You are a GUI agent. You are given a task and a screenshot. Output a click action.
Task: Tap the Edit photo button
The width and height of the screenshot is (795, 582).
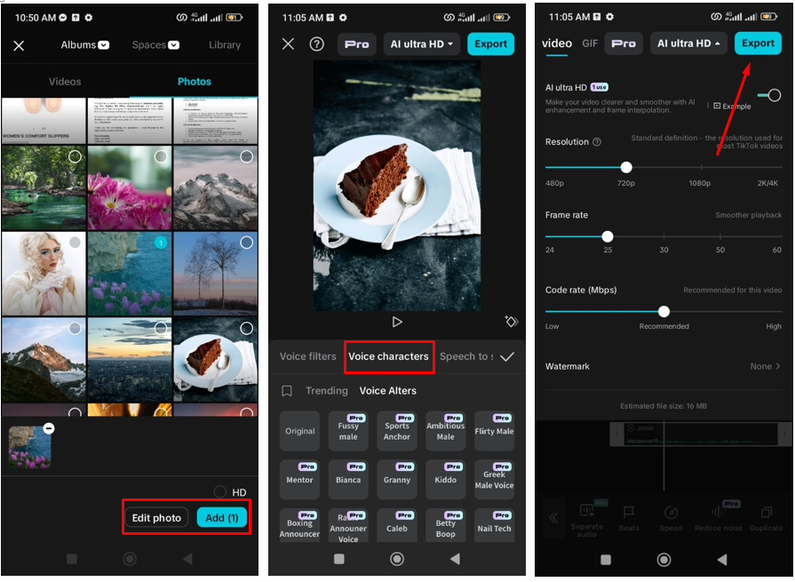coord(156,517)
